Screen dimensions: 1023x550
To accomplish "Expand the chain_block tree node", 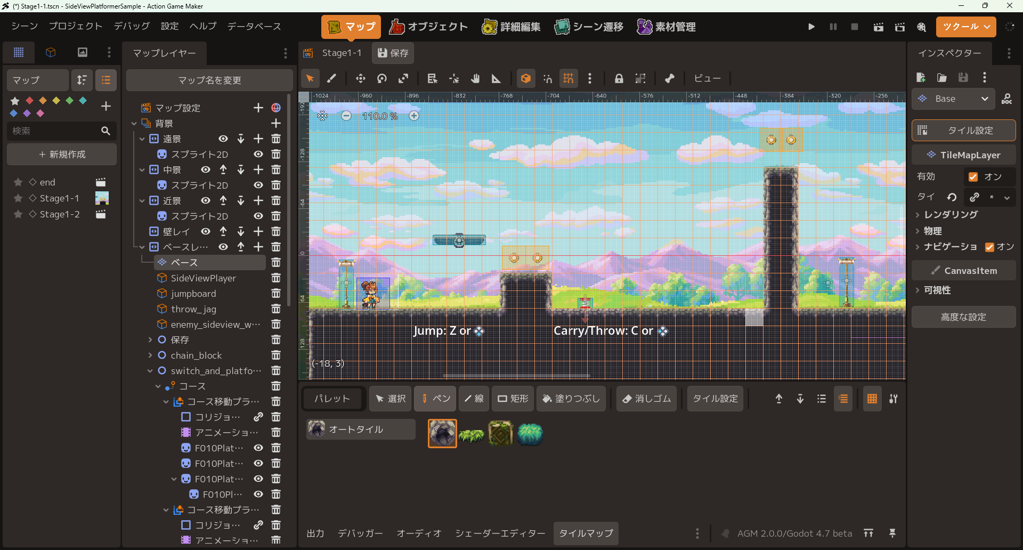I will point(150,355).
